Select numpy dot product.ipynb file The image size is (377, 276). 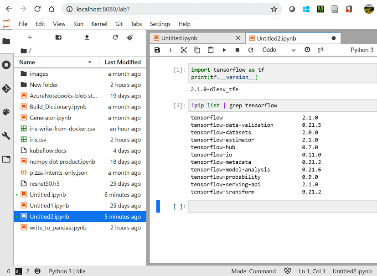(80, 161)
